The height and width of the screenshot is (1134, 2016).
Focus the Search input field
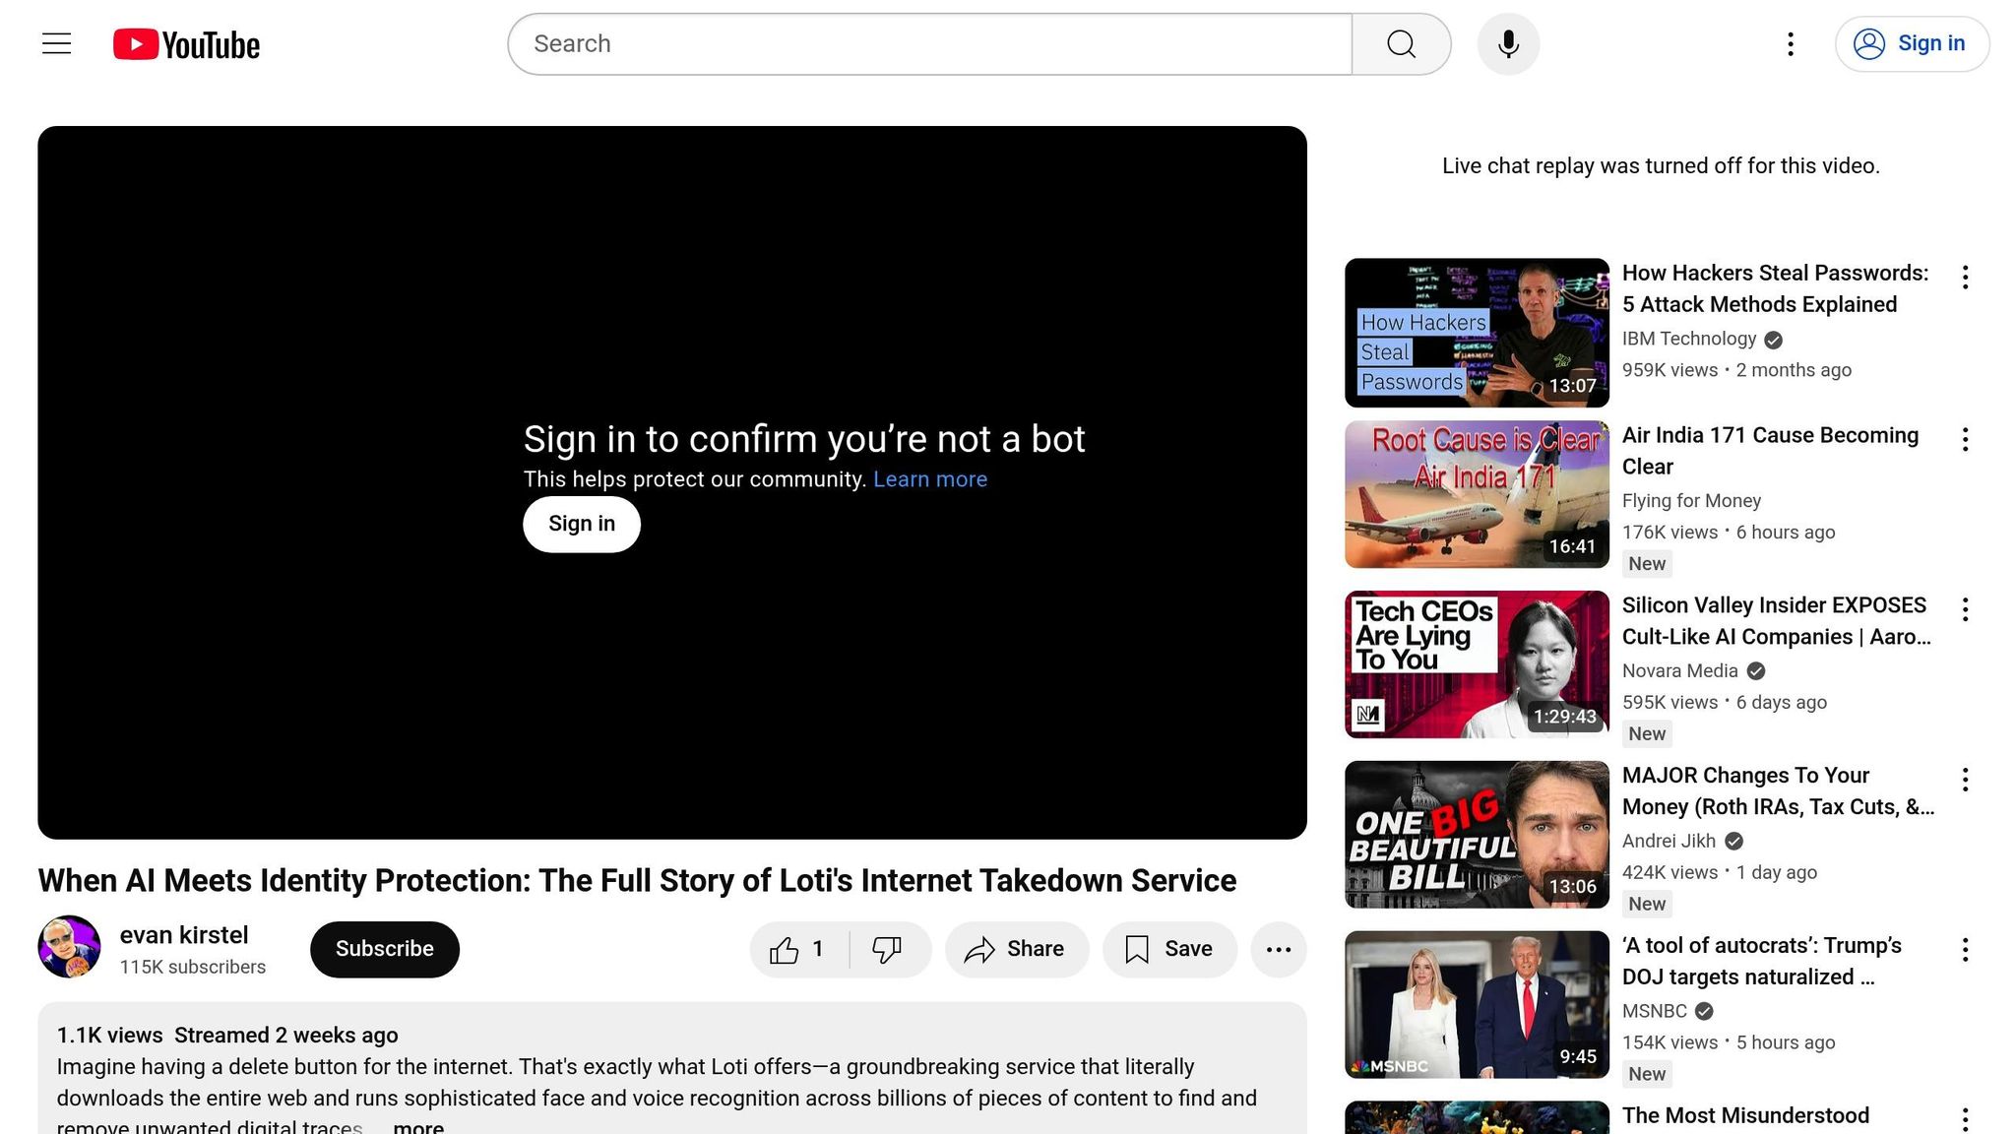tap(930, 44)
